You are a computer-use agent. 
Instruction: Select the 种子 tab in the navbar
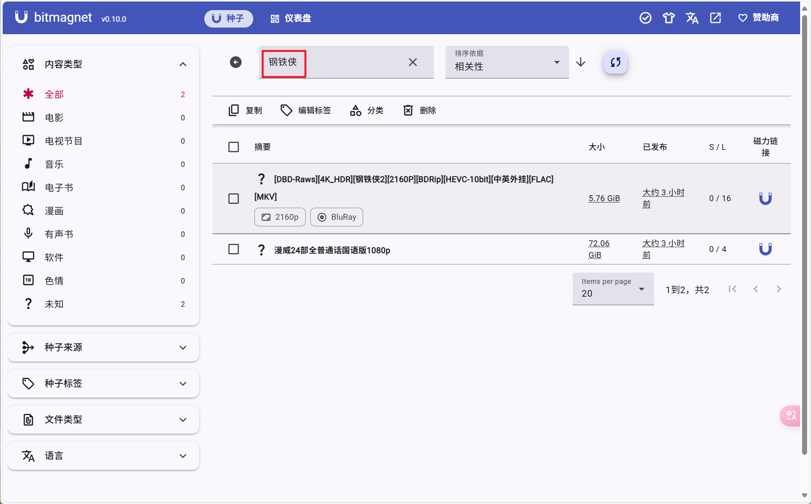click(x=228, y=18)
